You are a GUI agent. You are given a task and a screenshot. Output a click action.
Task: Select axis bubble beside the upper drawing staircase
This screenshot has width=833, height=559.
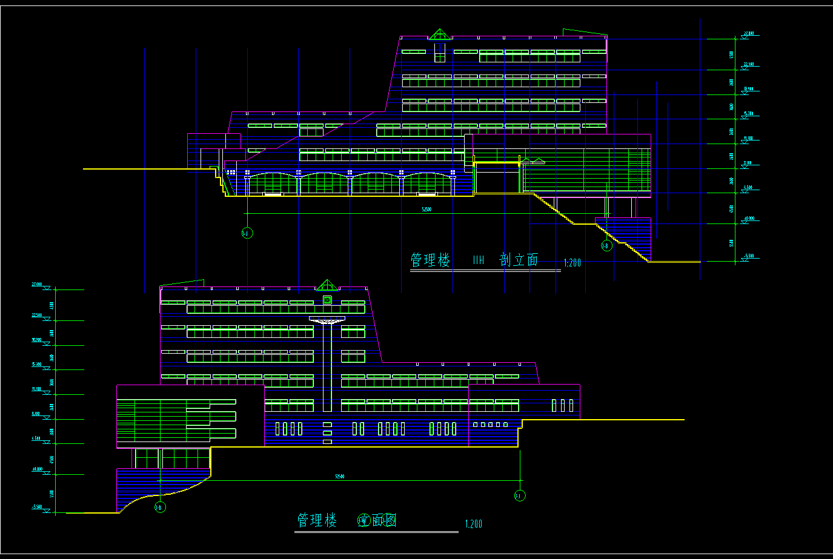(x=606, y=246)
